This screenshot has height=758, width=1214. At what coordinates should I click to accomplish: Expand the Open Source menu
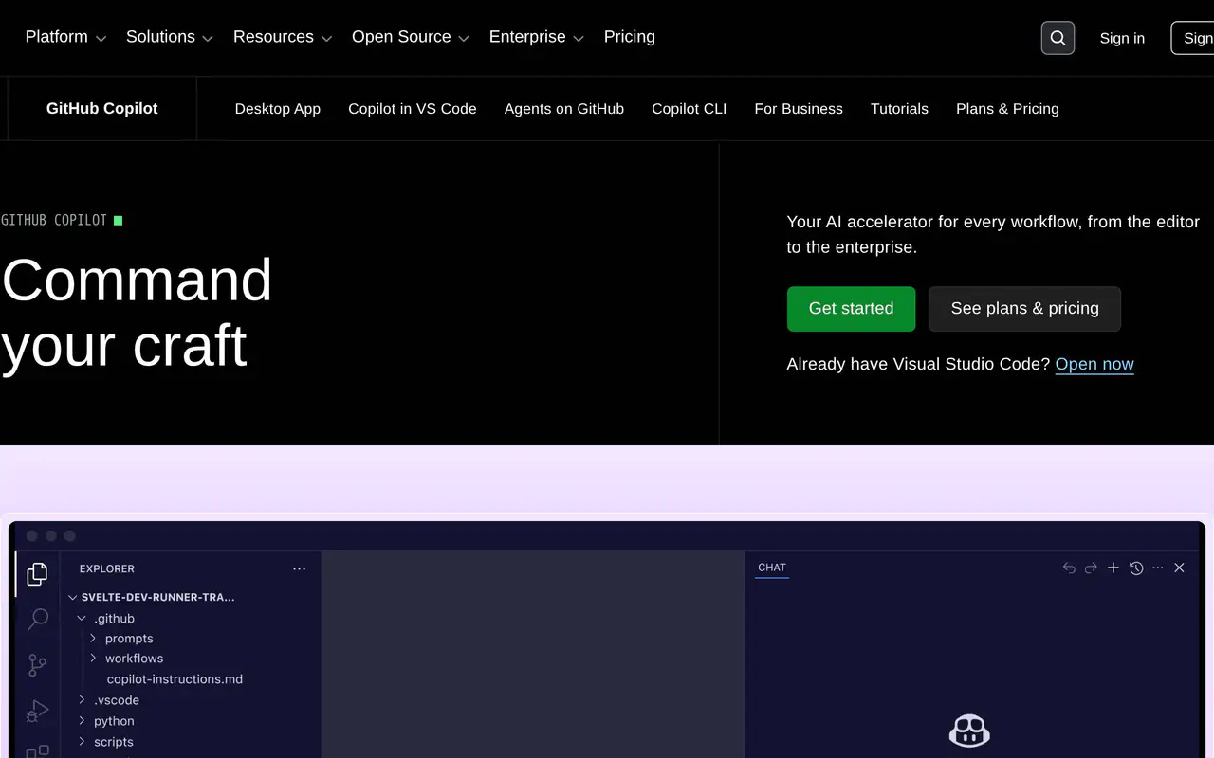coord(411,37)
